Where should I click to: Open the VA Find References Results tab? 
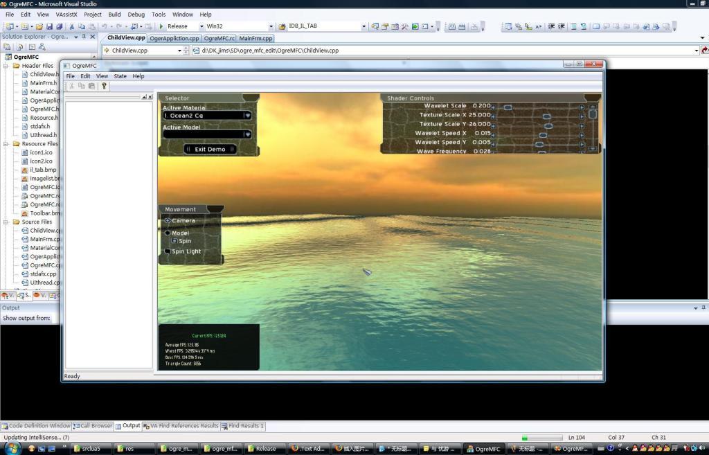[x=181, y=426]
